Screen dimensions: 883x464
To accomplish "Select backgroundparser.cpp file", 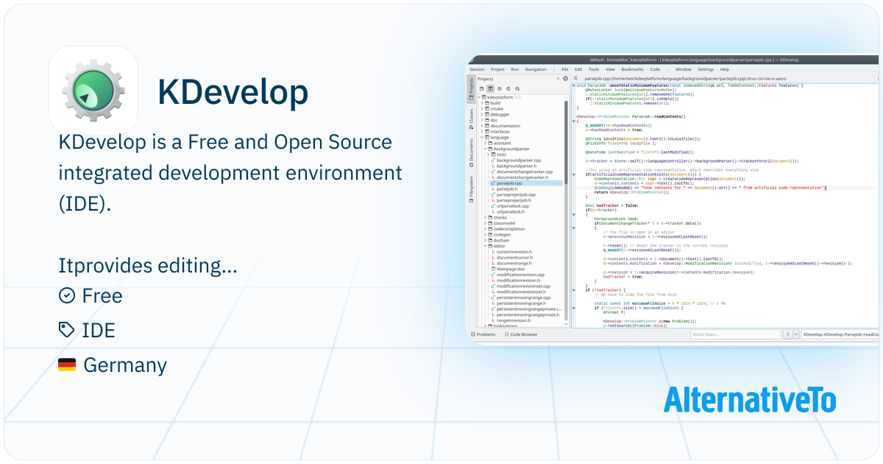I will [x=518, y=160].
